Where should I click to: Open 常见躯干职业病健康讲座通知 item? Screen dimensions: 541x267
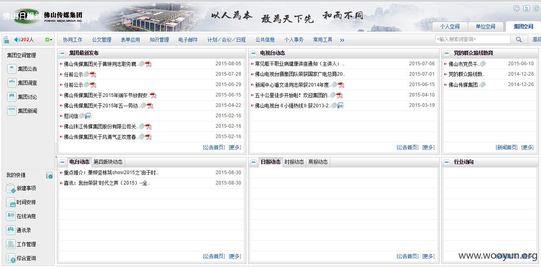(299, 64)
